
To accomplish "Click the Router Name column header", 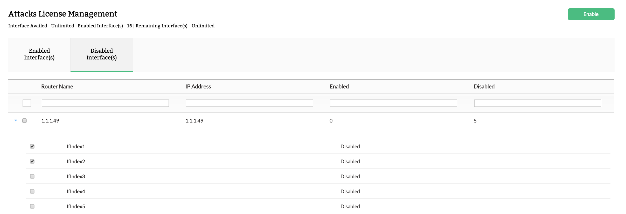I will [57, 87].
